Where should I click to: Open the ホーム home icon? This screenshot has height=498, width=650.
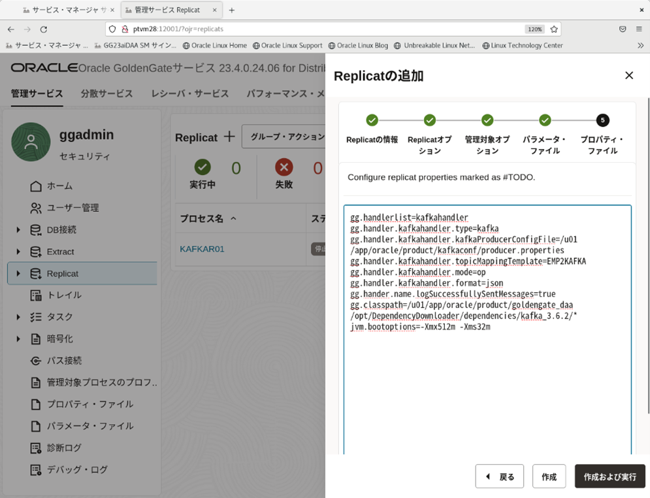click(x=36, y=186)
